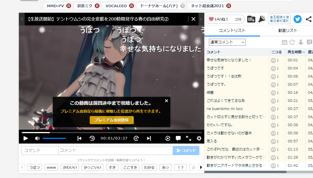Screen dimensions: 313x178
Task: Nicoru the 綺麗 comment
Action: (273, 93)
